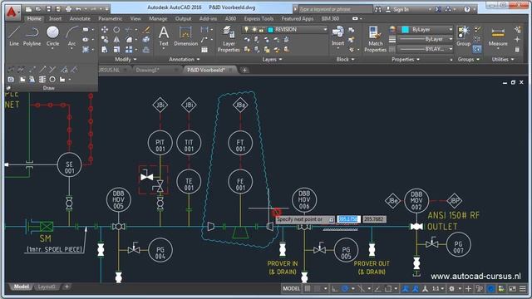Open Layer Properties manager
This screenshot has height=299, width=532.
click(x=229, y=39)
